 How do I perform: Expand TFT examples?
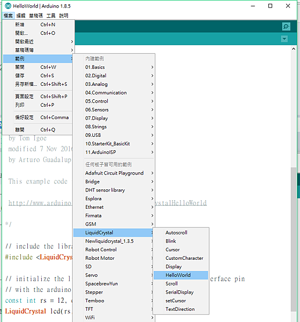coord(114,309)
